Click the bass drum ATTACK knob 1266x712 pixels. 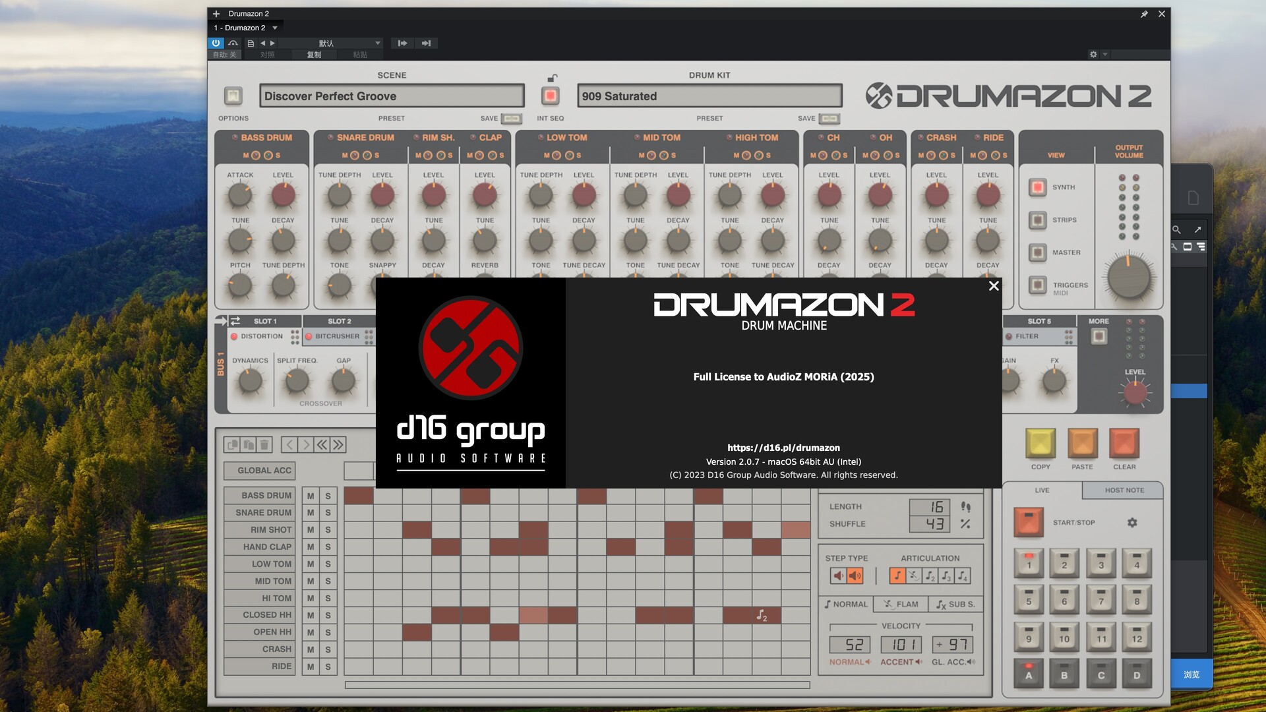(x=240, y=195)
